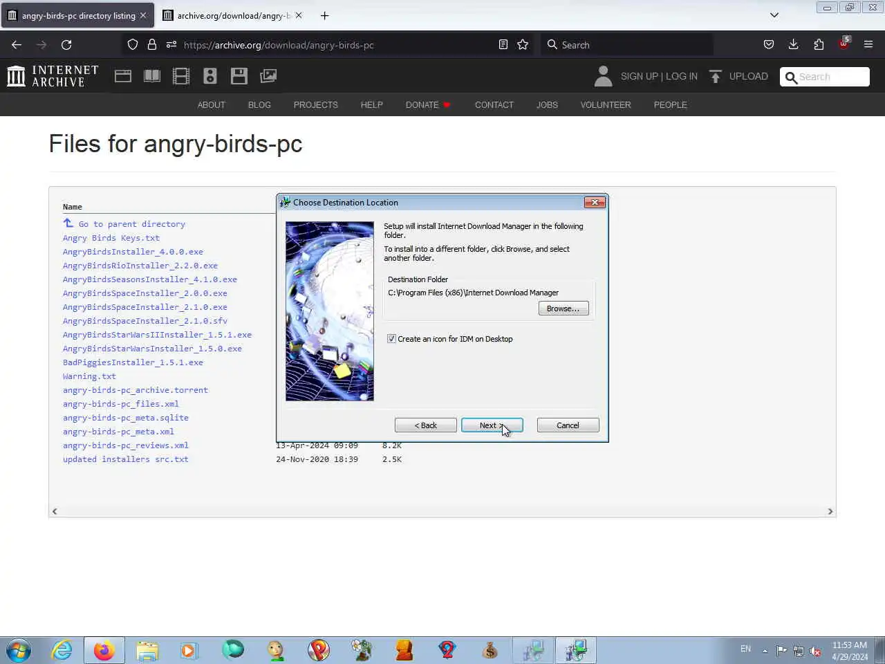Open the Audio speaker icon
This screenshot has height=664, width=885.
click(210, 76)
